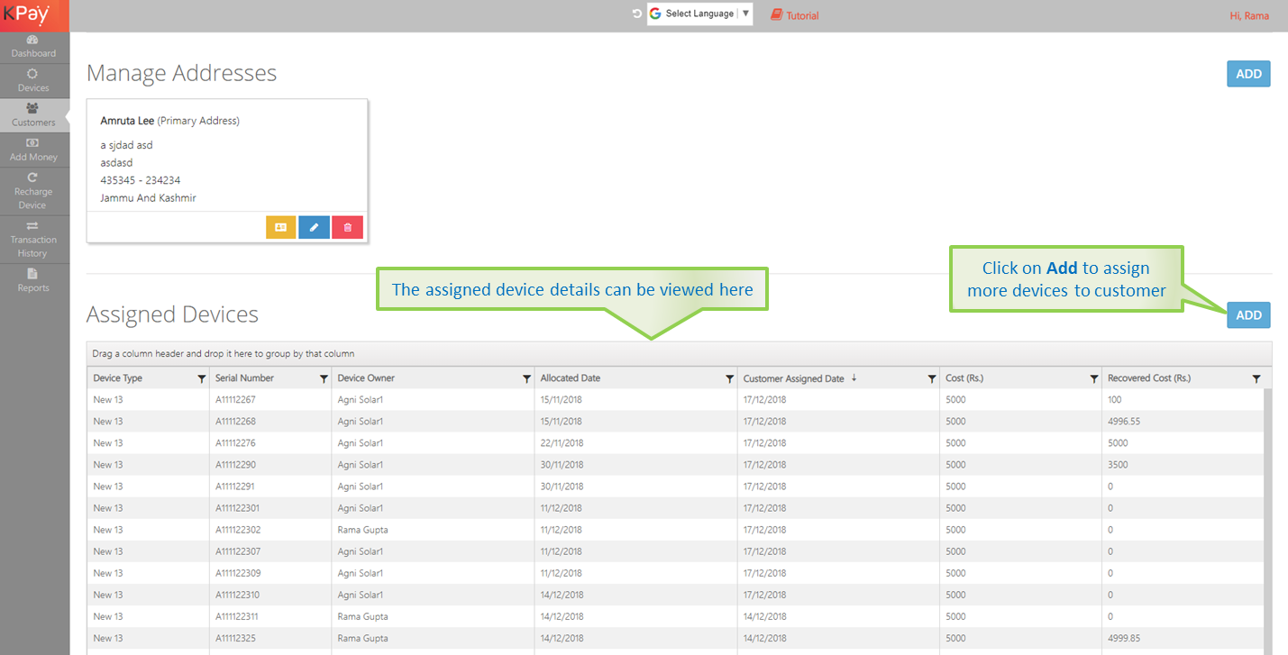Click the Hi, Rama user menu
This screenshot has width=1288, height=655.
click(x=1249, y=16)
